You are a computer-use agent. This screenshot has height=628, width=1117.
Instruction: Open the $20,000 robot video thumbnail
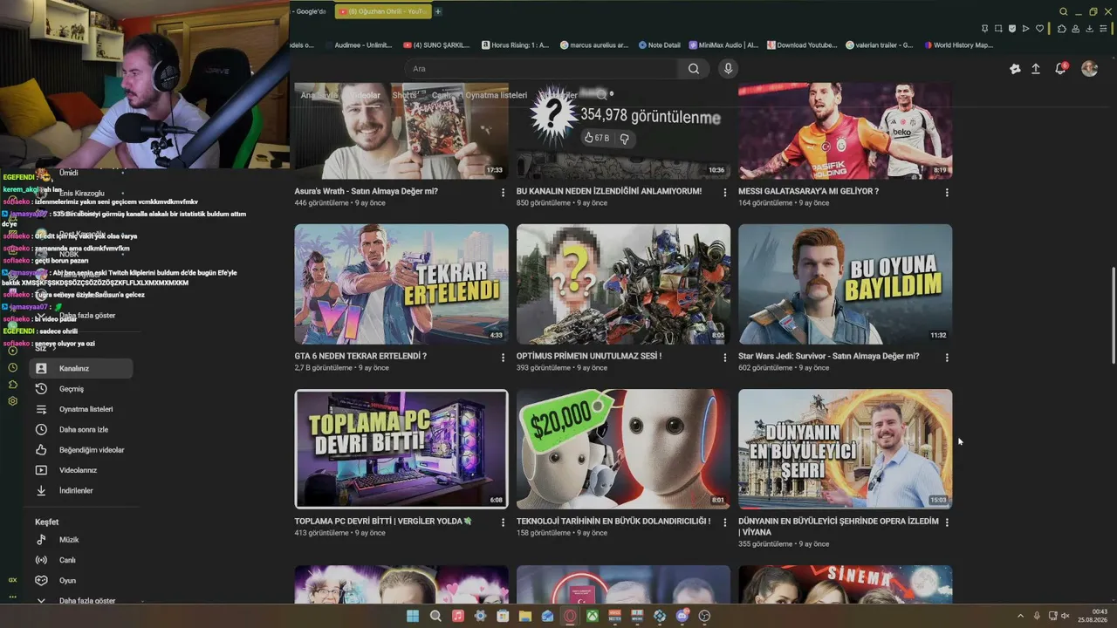(623, 449)
